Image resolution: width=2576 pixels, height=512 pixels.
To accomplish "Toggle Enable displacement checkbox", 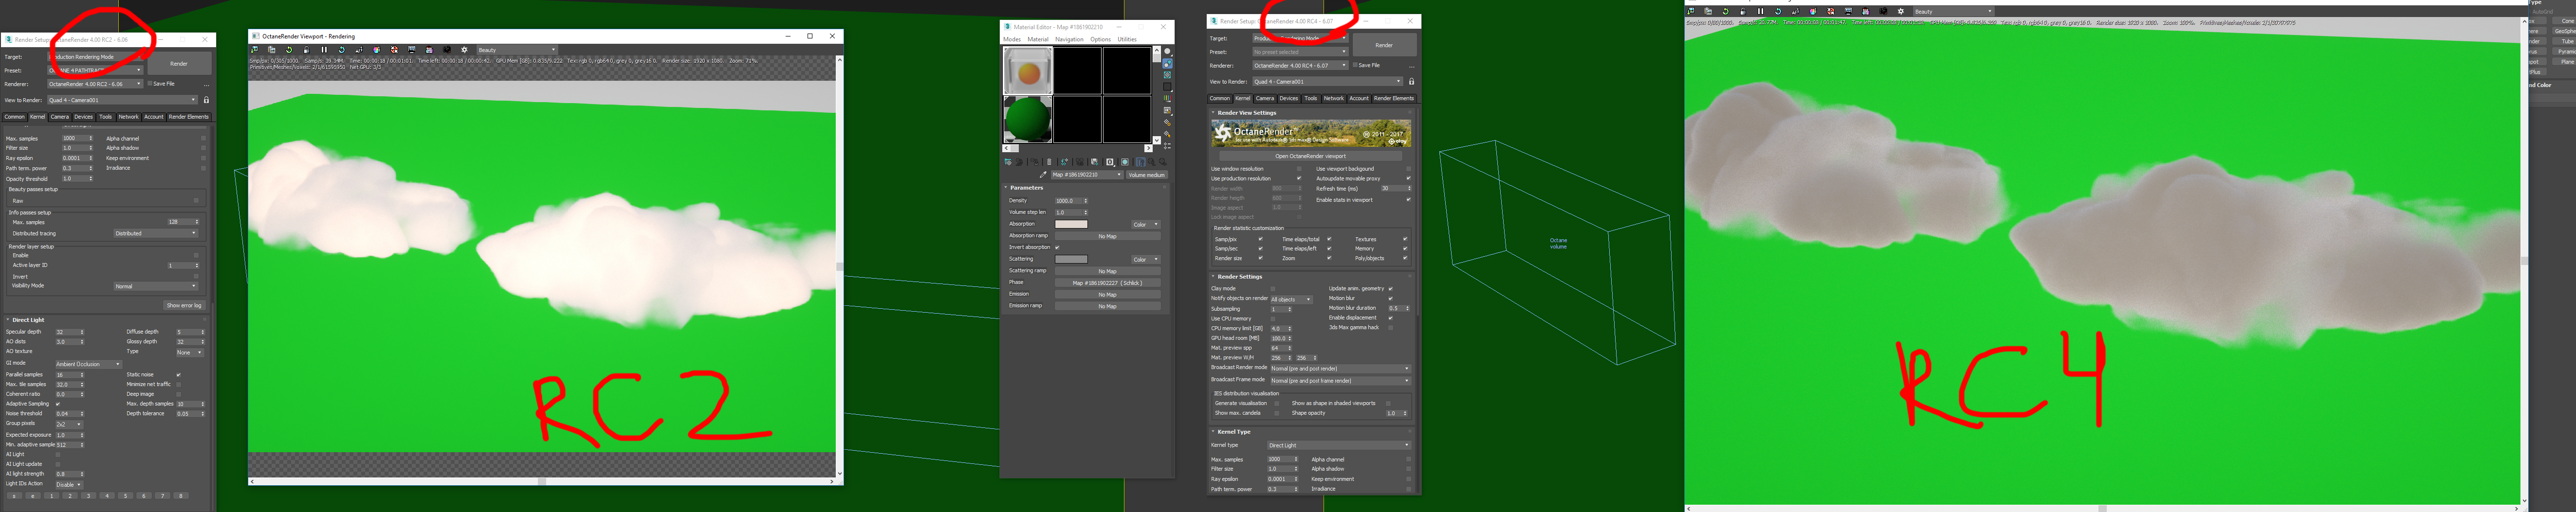I will click(1390, 318).
